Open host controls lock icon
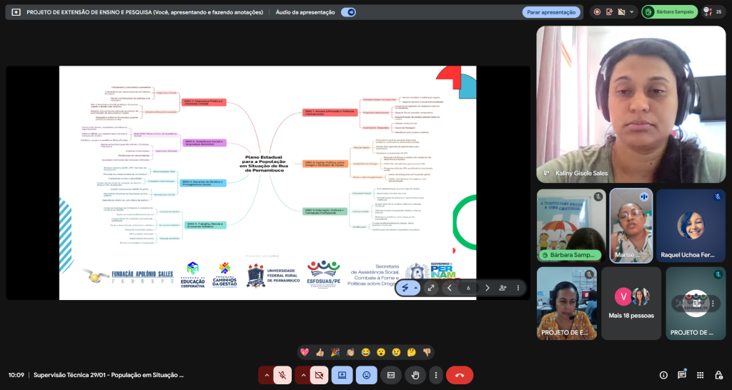 [x=718, y=375]
